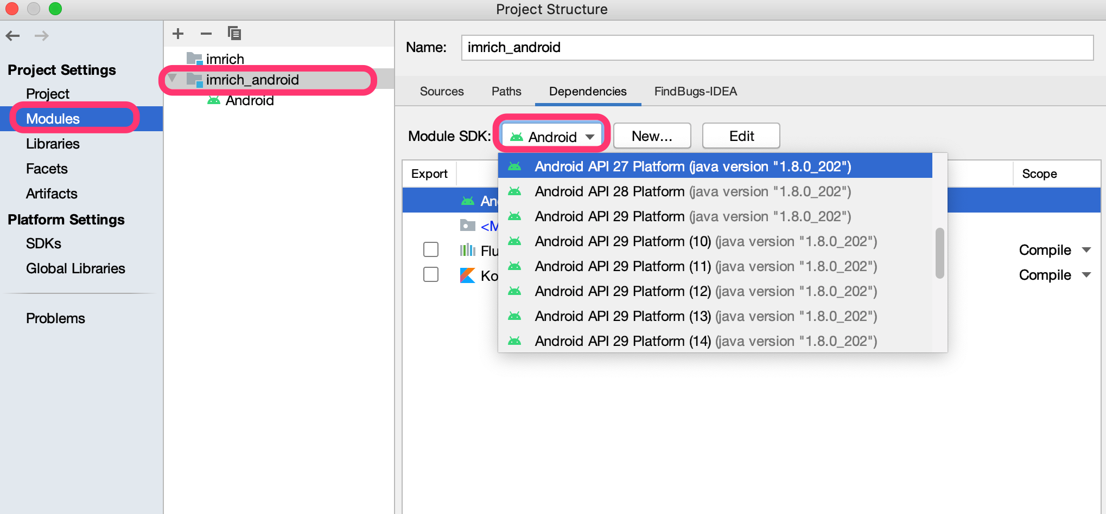Screen dimensions: 1106x514
Task: Open the Compile scope dropdown
Action: [x=1053, y=249]
